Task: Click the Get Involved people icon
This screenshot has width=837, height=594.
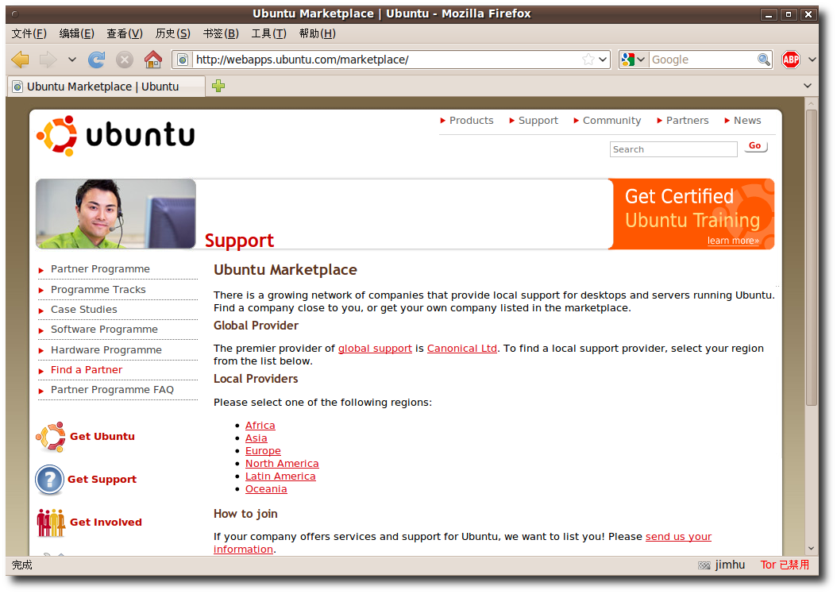Action: (x=51, y=523)
